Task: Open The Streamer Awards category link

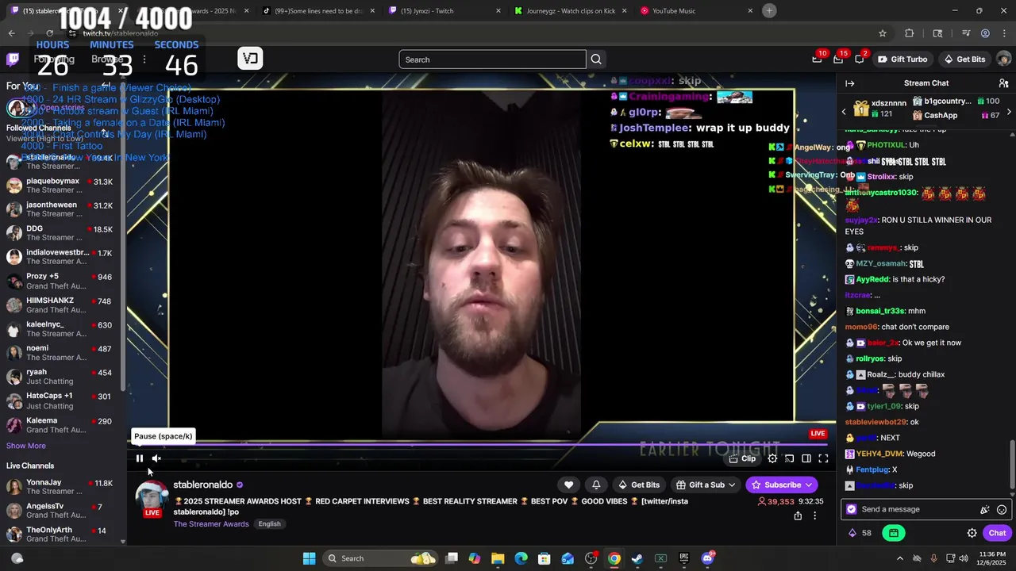Action: [211, 524]
